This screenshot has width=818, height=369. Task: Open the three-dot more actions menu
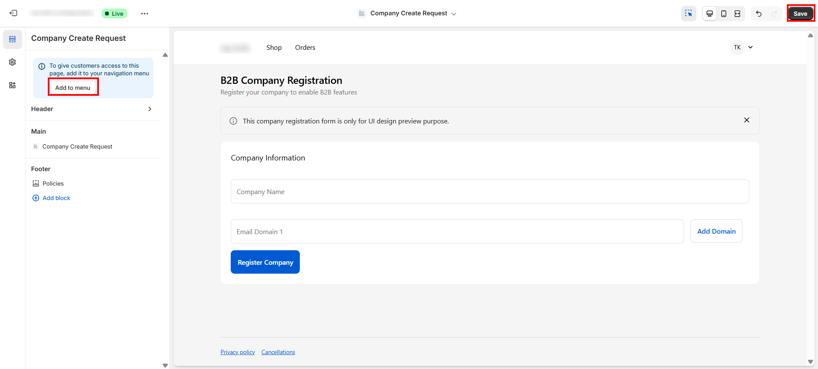coord(145,14)
